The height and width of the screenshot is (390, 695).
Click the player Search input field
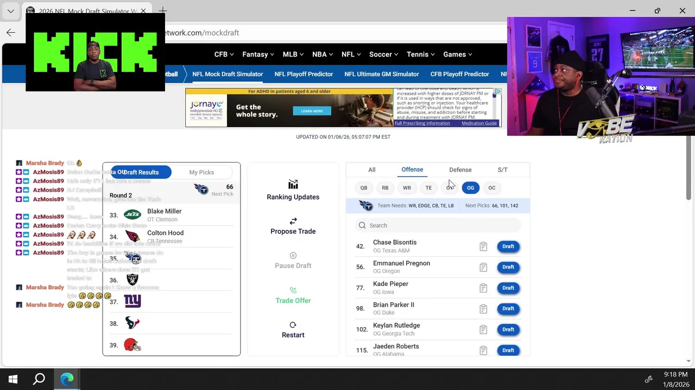tap(438, 225)
